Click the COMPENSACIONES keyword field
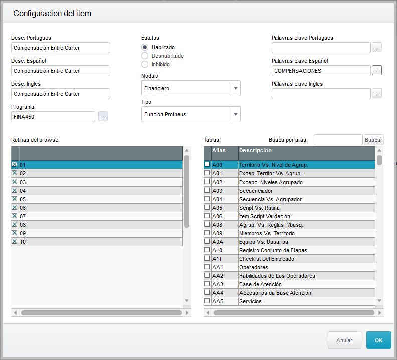397x360 pixels. point(321,71)
